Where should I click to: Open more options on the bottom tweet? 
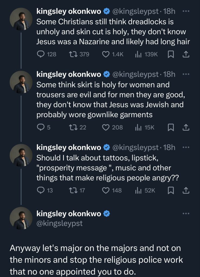click(x=185, y=213)
